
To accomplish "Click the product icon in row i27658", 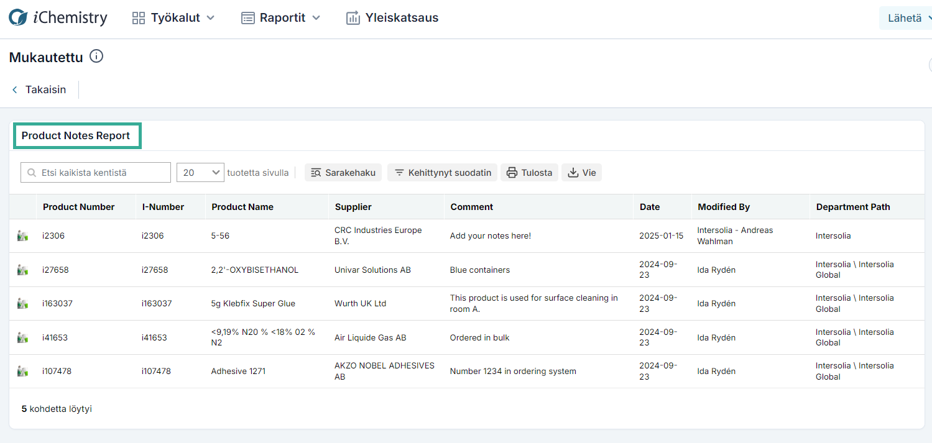I will click(22, 270).
